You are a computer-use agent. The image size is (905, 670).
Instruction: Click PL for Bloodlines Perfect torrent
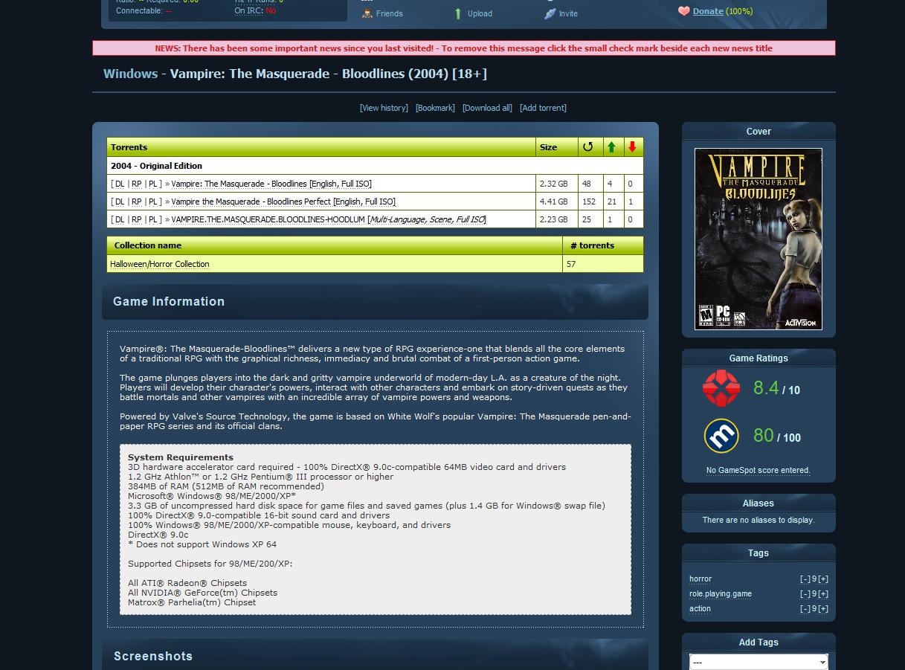[x=152, y=202]
